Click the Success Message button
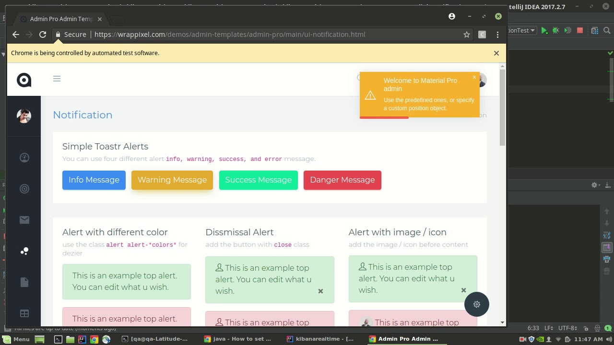The image size is (614, 345). [x=259, y=180]
